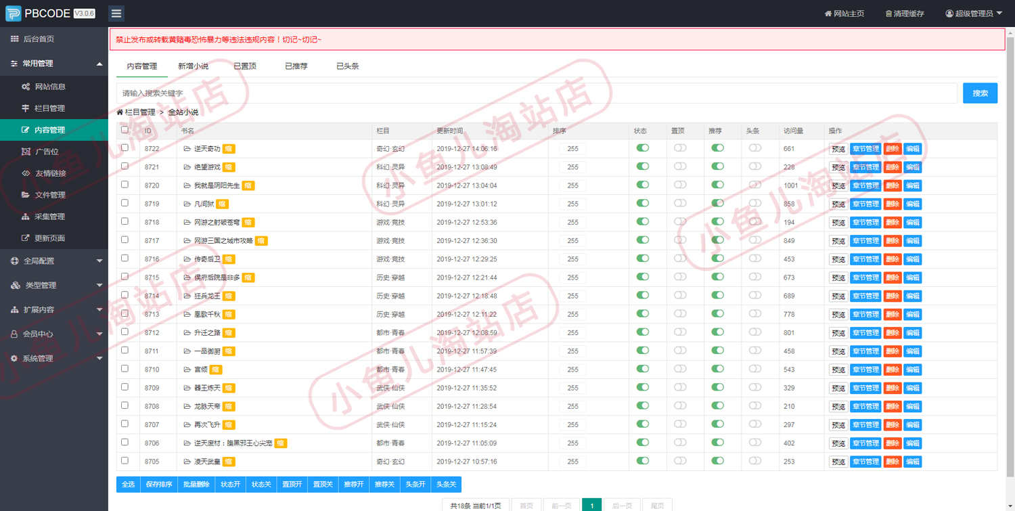The width and height of the screenshot is (1015, 511).
Task: Disable the 推荐 switch for row 8719
Action: [x=718, y=202]
